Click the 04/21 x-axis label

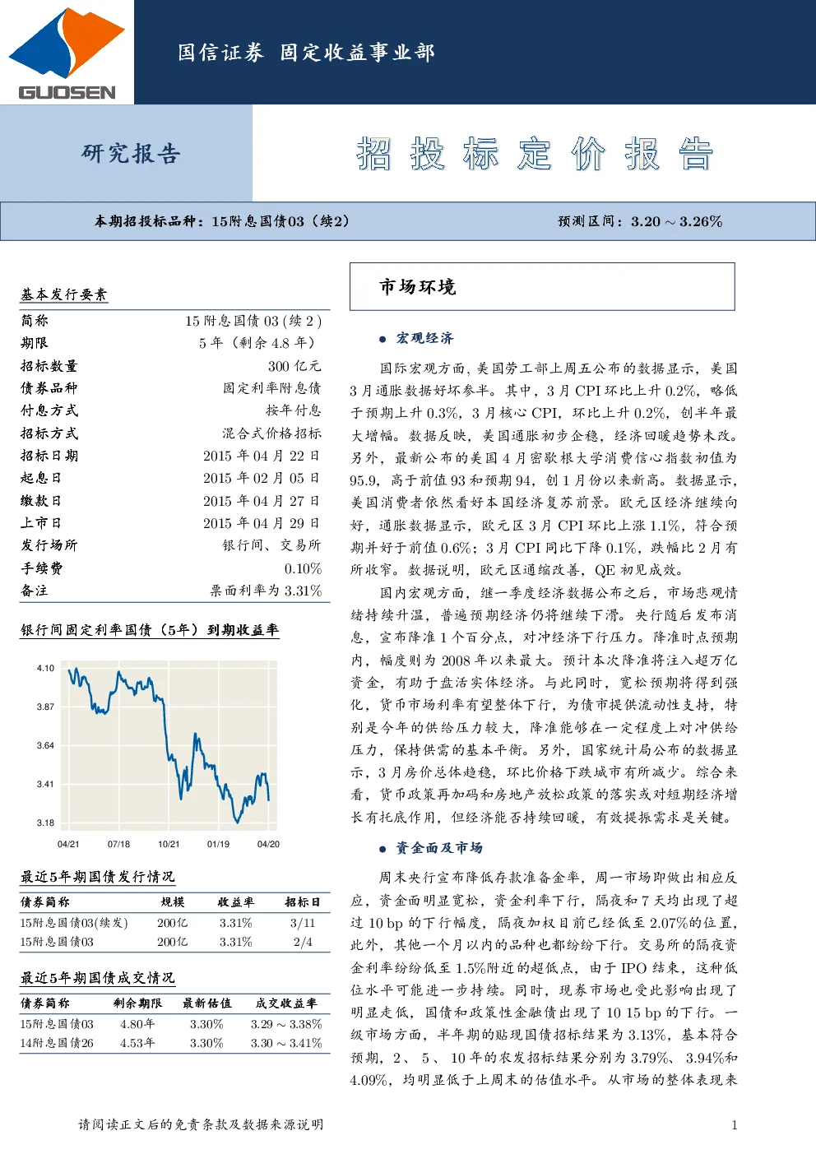68,844
